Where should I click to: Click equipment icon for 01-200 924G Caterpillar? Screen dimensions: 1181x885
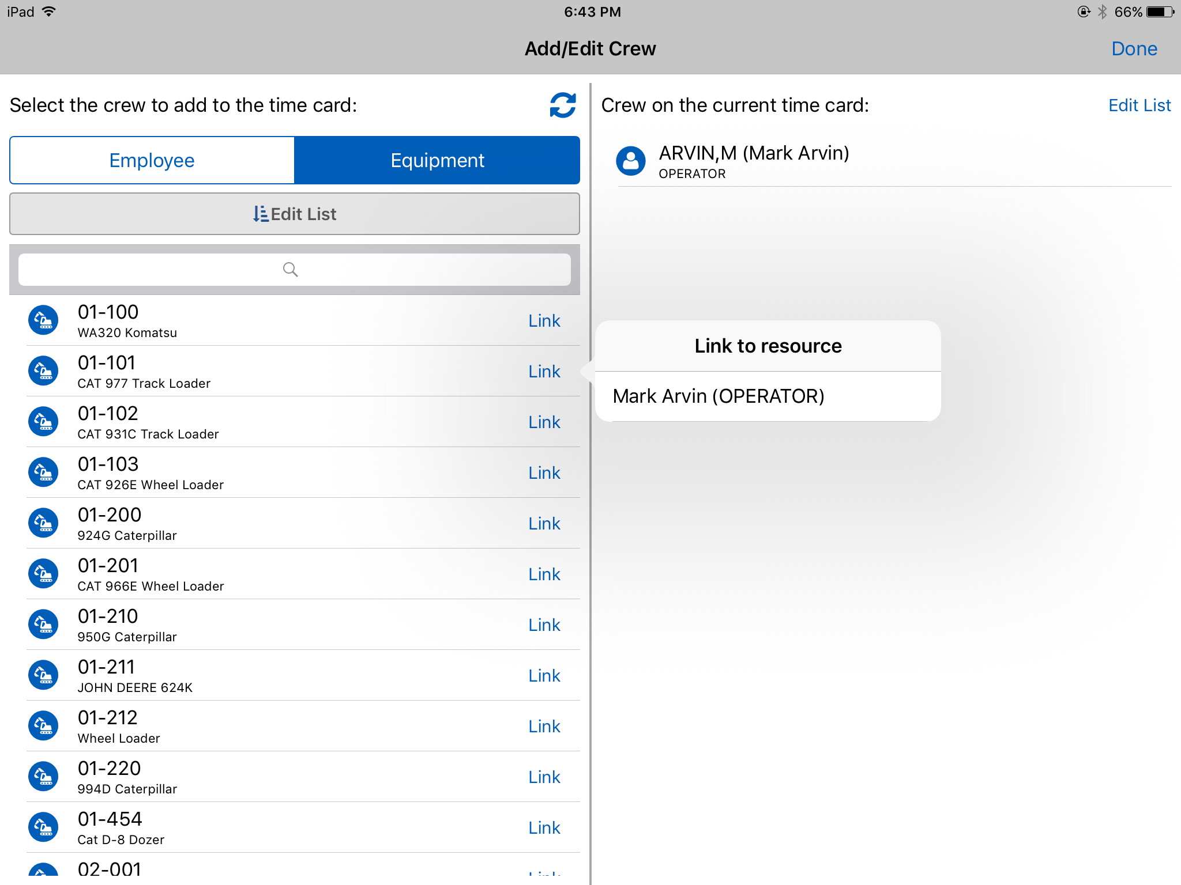point(43,523)
